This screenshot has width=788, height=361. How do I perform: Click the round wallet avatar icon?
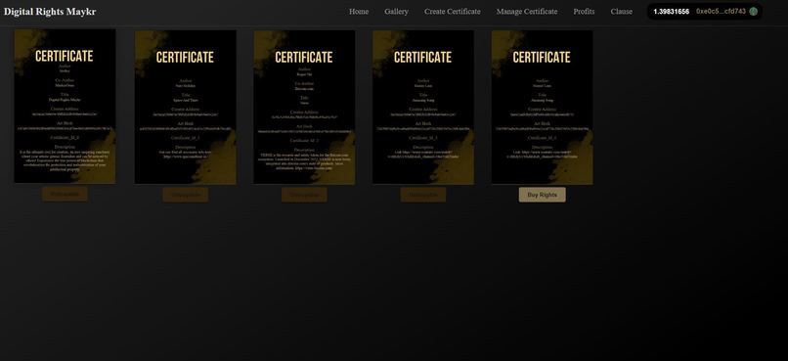[x=753, y=11]
